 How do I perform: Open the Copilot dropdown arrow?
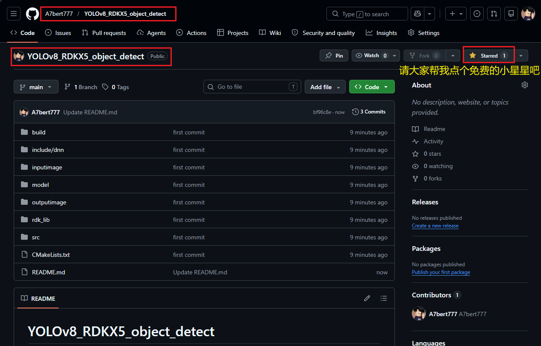[429, 14]
